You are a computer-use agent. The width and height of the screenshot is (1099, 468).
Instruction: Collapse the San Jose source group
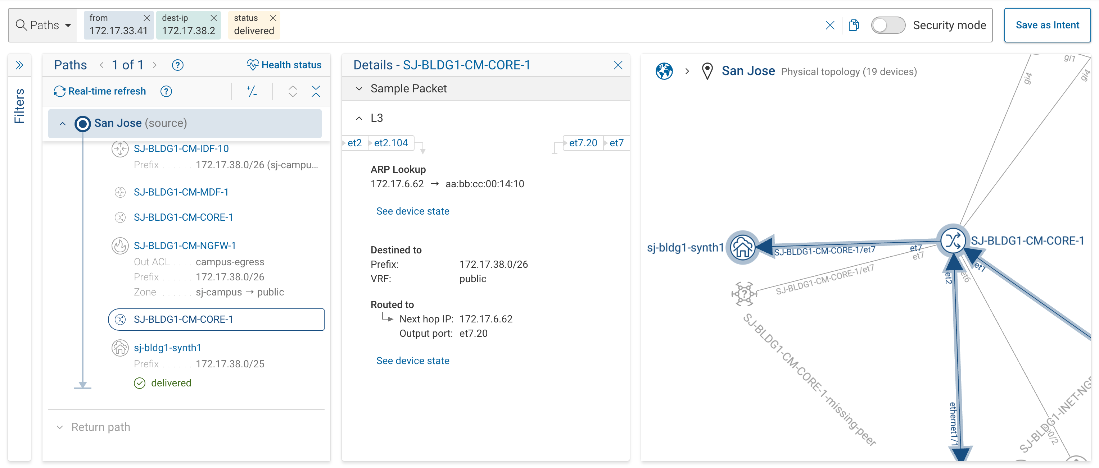(63, 124)
